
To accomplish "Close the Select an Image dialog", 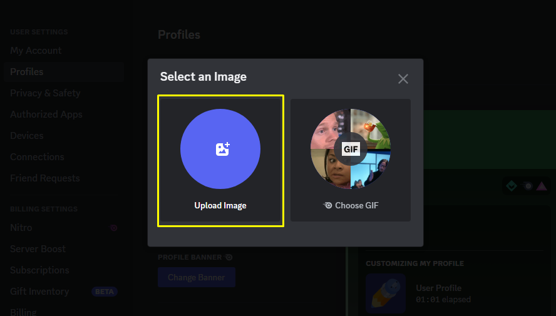I will [403, 79].
